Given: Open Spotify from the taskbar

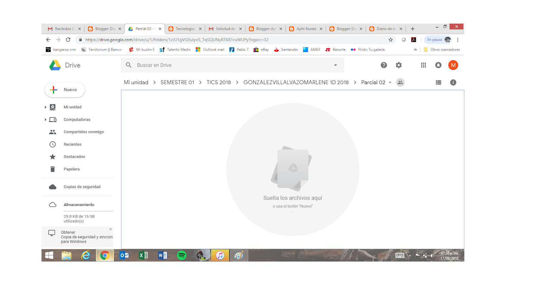Looking at the screenshot, I should coord(182,255).
